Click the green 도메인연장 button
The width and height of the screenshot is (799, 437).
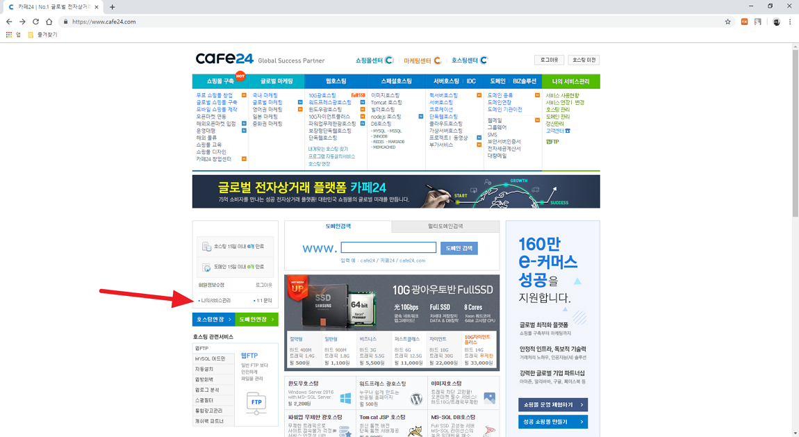257,320
